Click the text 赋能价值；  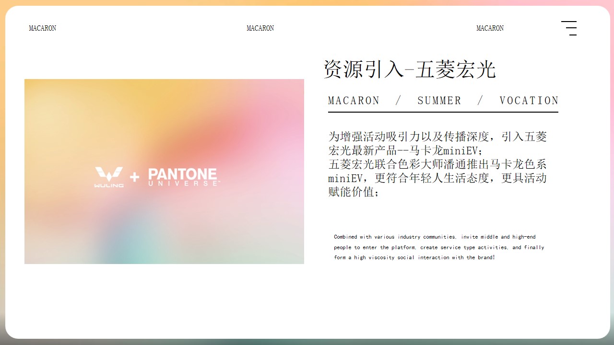click(354, 192)
